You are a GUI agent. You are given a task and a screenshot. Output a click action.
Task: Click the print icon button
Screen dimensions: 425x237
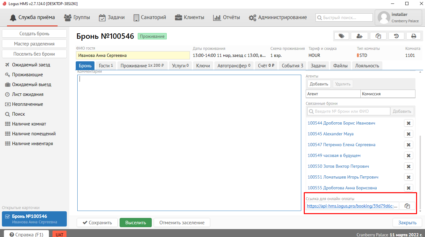[x=414, y=36]
